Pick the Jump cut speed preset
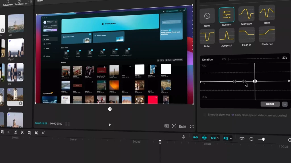Image resolution: width=291 pixels, height=163 pixels. (x=226, y=36)
